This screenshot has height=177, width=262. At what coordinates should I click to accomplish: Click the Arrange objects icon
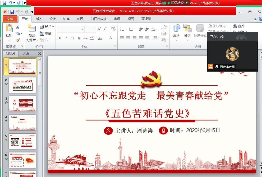pos(187,29)
